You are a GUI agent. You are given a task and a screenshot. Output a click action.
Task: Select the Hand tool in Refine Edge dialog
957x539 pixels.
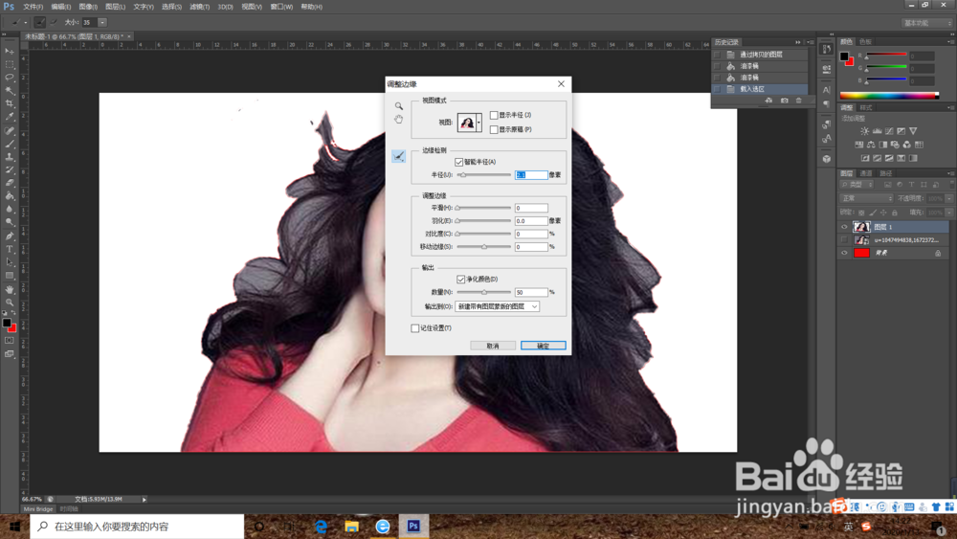[398, 119]
